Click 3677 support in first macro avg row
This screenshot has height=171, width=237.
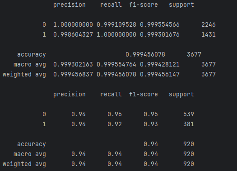[209, 65]
